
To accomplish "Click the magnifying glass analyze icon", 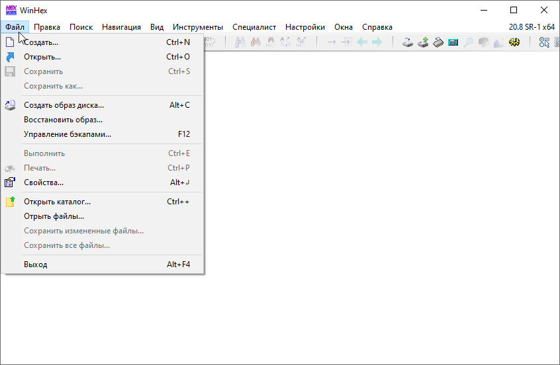I will (468, 42).
